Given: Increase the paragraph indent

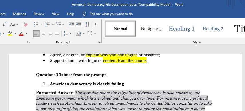Looking at the screenshot, I should (x=78, y=25).
